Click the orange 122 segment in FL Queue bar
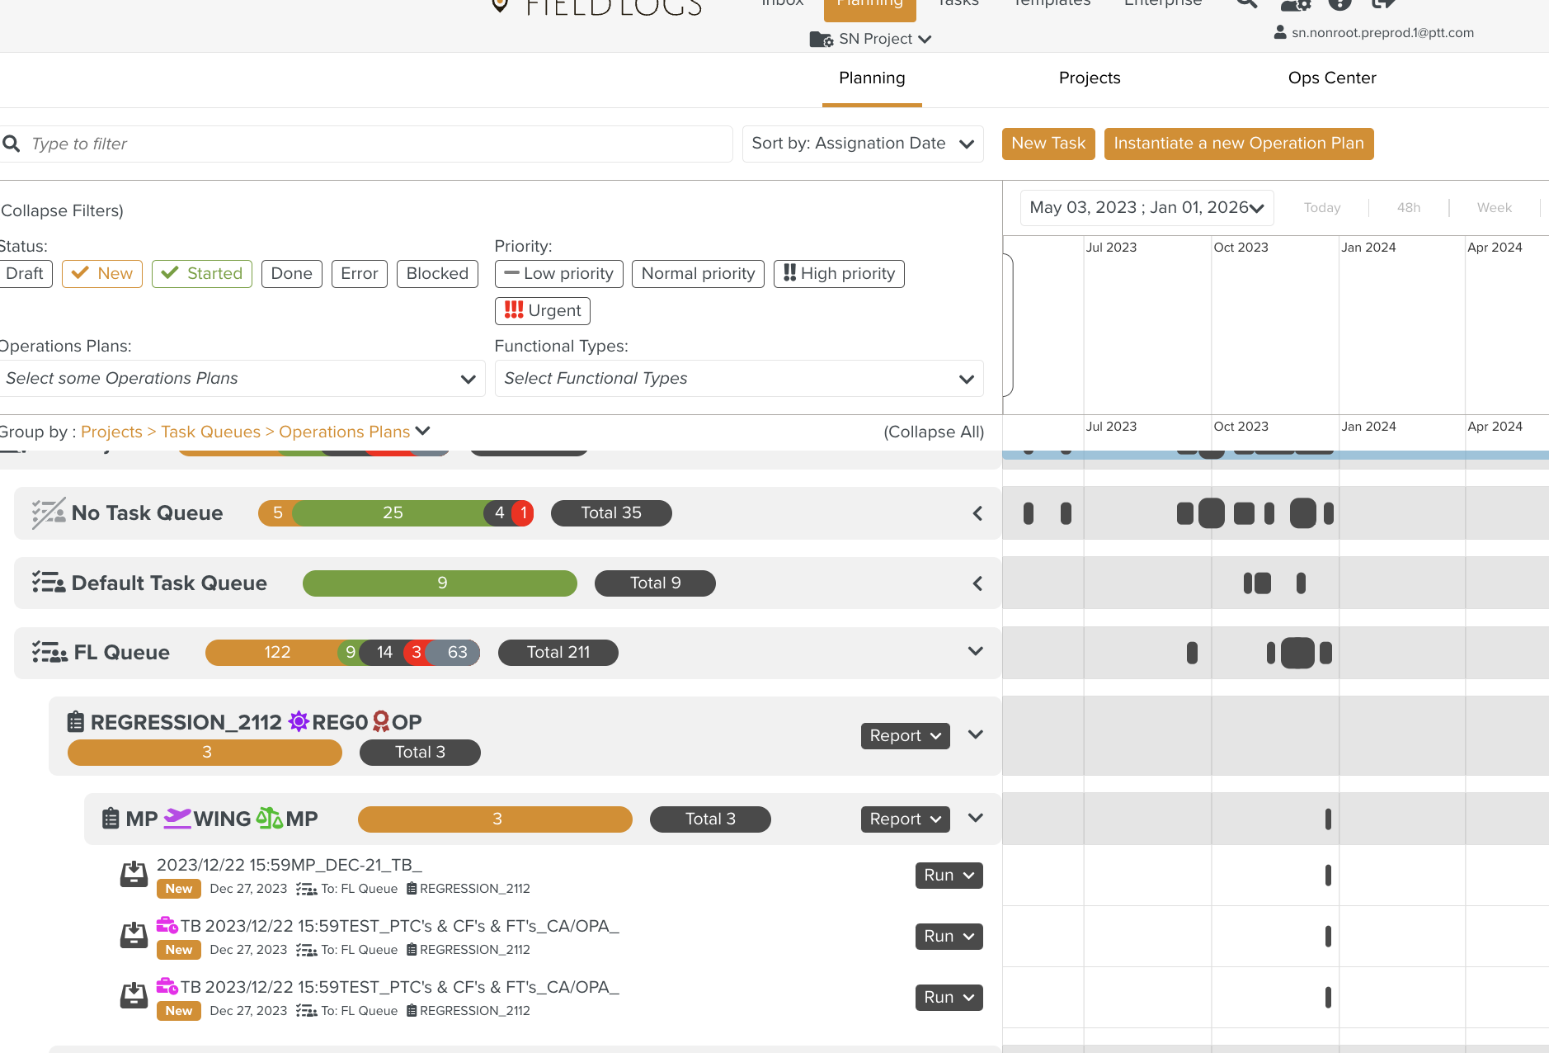1549x1053 pixels. point(276,653)
